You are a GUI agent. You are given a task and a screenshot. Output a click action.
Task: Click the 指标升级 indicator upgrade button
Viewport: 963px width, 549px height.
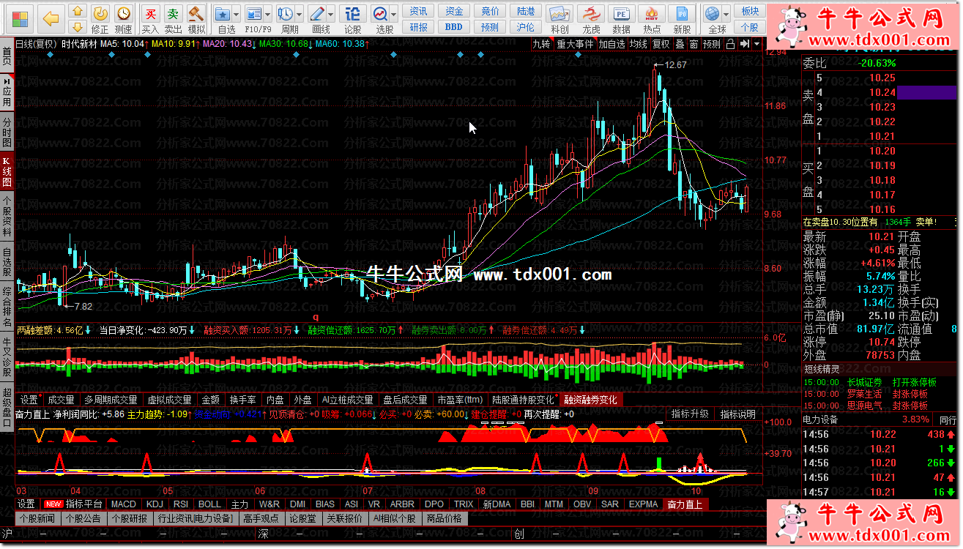pos(690,414)
